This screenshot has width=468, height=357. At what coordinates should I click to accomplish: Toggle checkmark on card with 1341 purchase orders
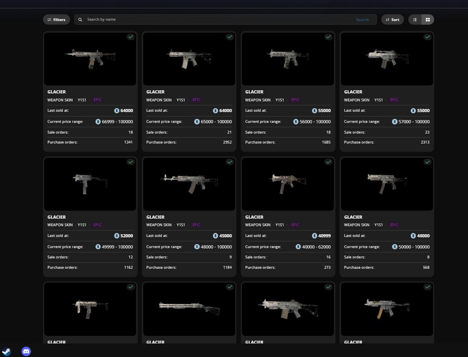tap(131, 37)
